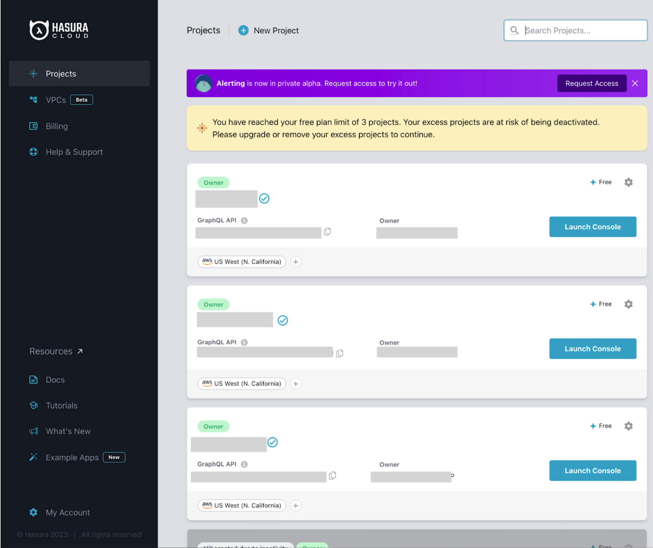Click the Projects page heading

tap(203, 31)
